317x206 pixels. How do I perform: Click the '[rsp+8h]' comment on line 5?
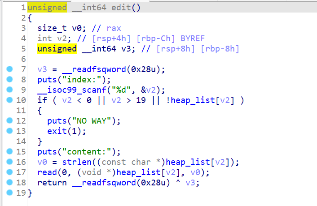[x=176, y=49]
